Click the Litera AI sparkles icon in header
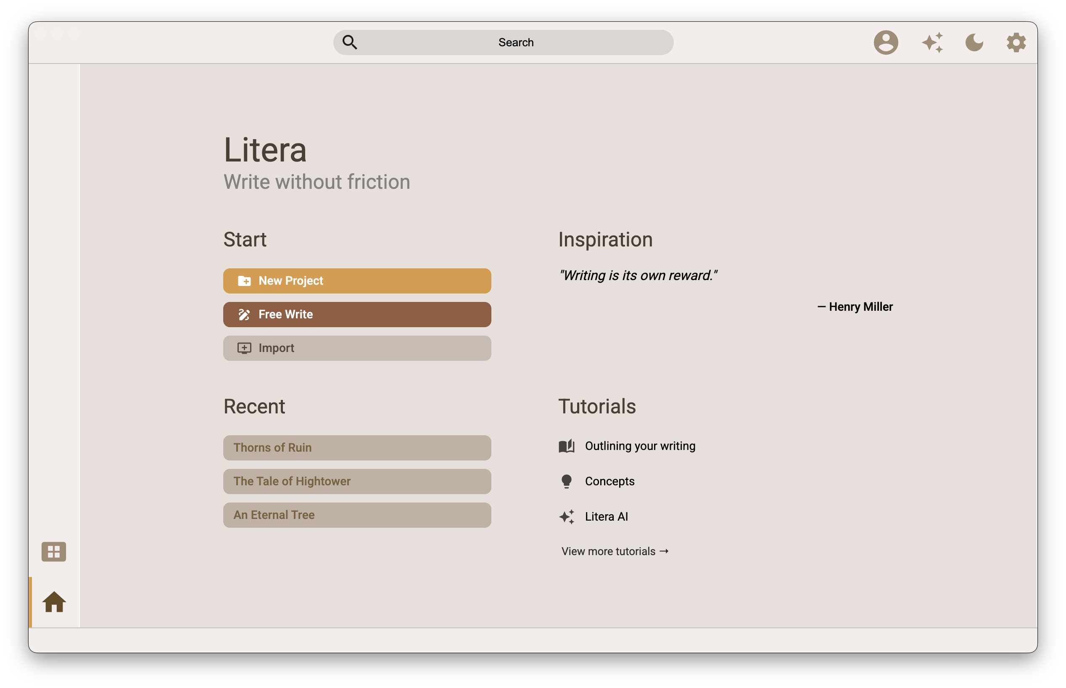The height and width of the screenshot is (688, 1066). (932, 42)
